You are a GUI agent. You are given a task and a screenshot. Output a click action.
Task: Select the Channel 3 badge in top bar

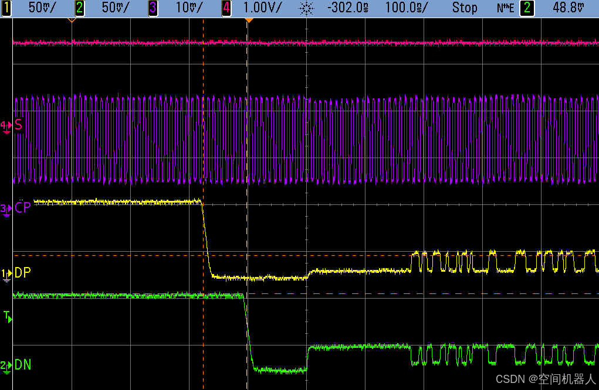pyautogui.click(x=153, y=8)
